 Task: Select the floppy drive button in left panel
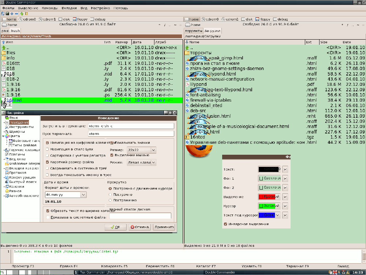click(79, 19)
